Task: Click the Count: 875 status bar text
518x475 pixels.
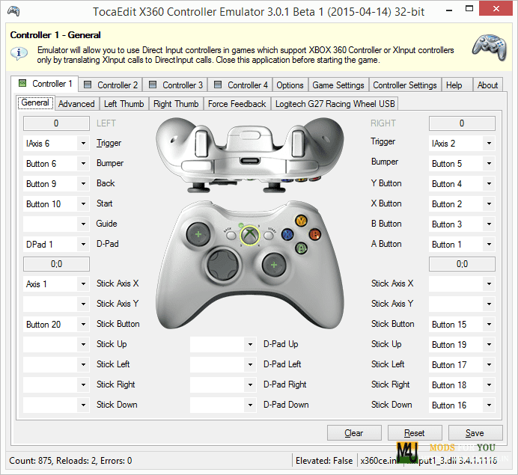Action: 70,461
